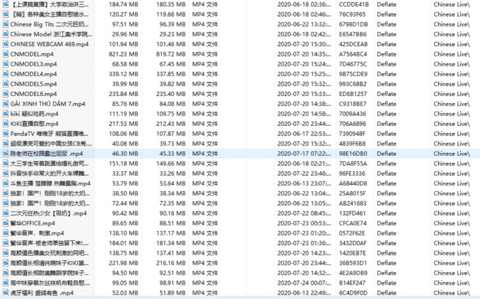
Task: Click the CRC value 9B75CDE9
Action: (x=353, y=74)
